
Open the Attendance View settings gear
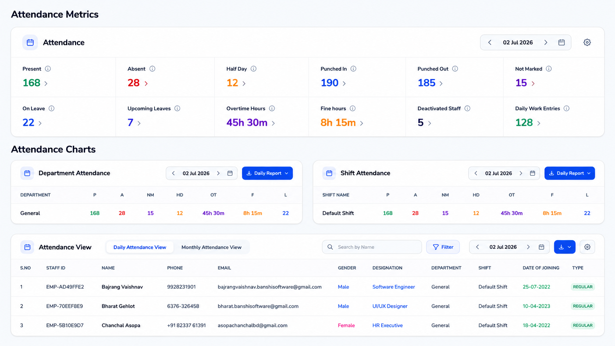pos(587,247)
